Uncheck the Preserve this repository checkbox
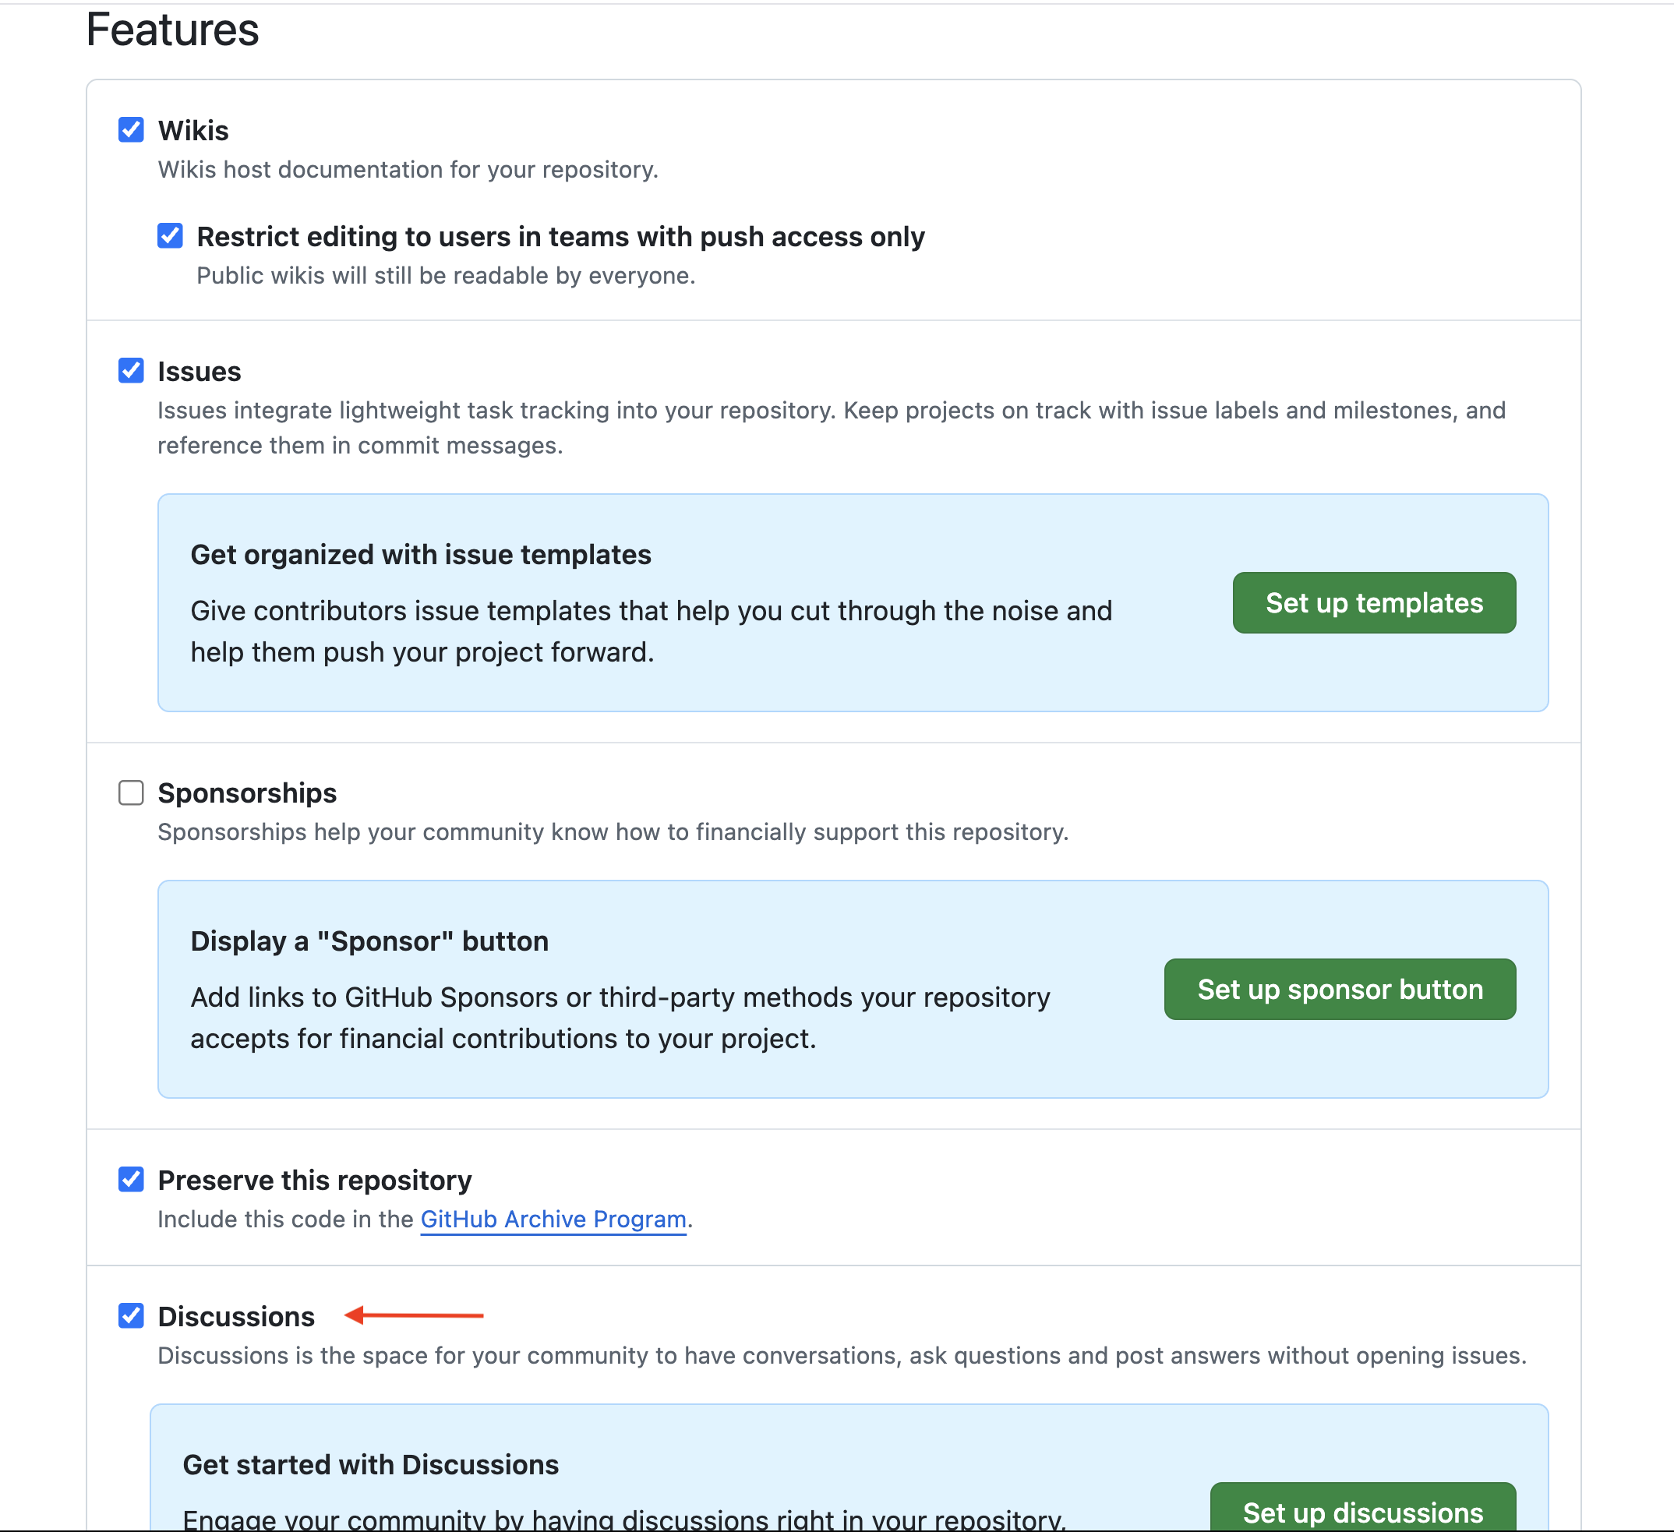The width and height of the screenshot is (1674, 1532). point(131,1179)
